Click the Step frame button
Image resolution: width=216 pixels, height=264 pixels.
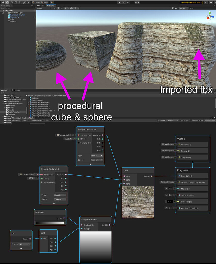(128, 2)
